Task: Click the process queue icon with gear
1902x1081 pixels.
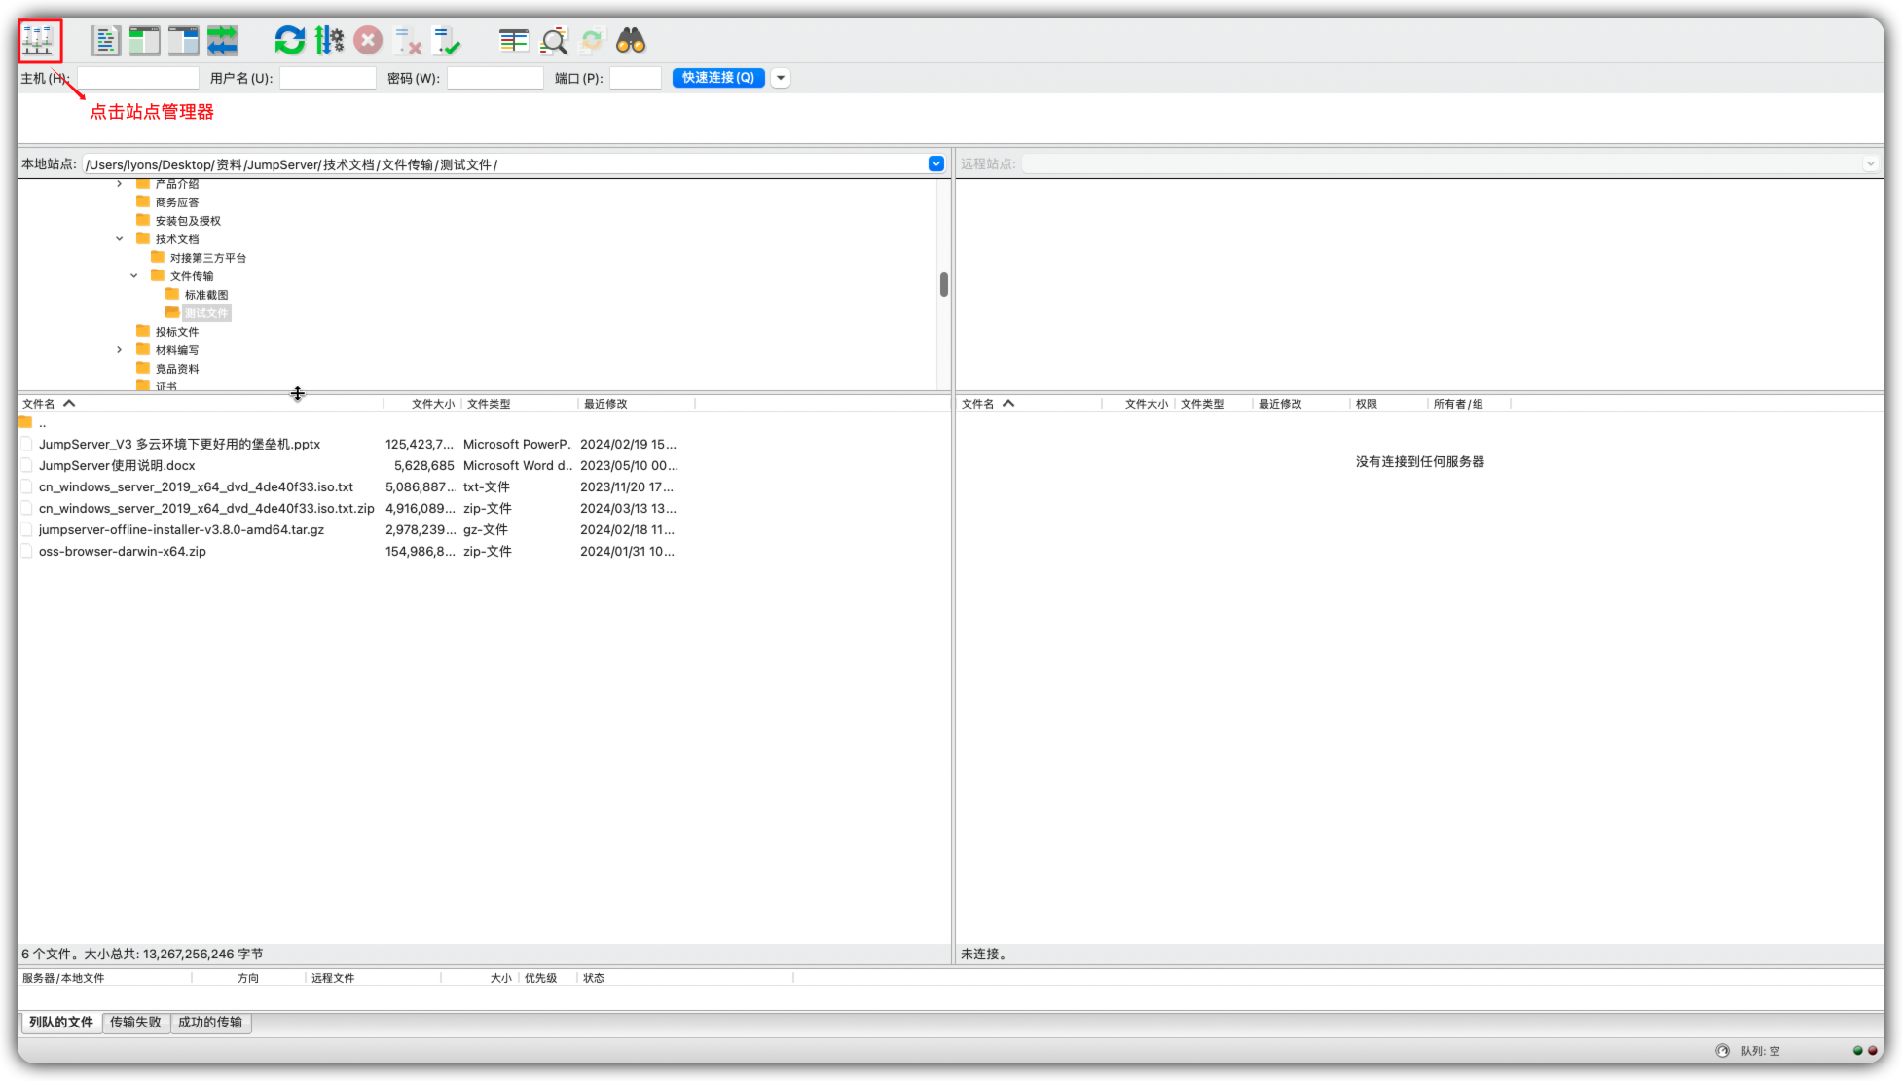Action: [x=329, y=41]
